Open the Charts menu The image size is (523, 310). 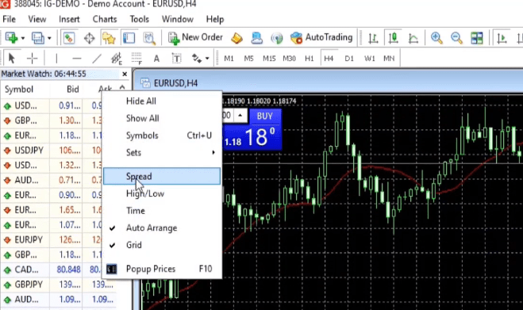point(105,19)
